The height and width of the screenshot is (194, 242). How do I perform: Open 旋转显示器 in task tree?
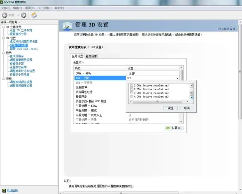(17, 63)
